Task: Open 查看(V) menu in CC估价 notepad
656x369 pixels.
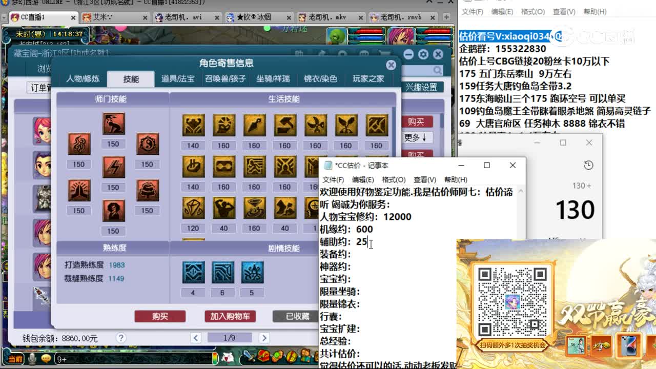Action: click(x=425, y=179)
